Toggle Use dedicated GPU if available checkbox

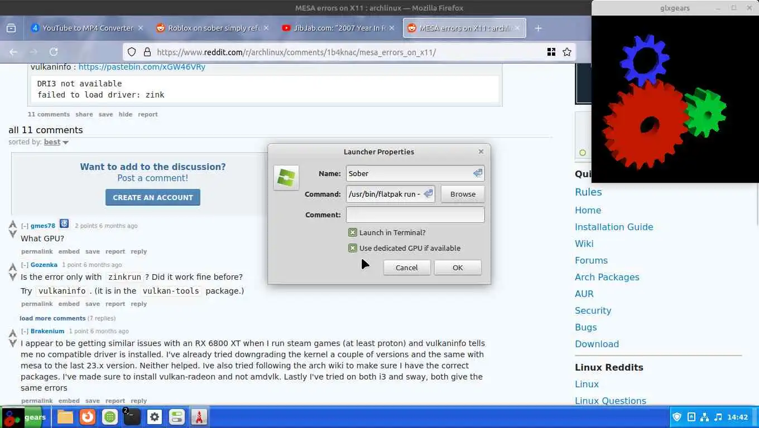pos(353,248)
